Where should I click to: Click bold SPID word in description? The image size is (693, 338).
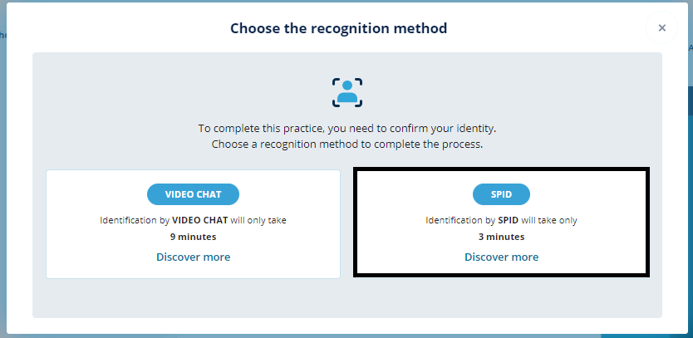[508, 221]
